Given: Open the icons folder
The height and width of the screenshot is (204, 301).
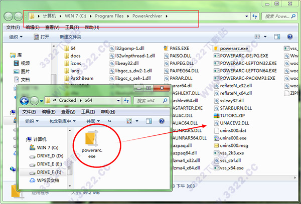Looking at the screenshot, I should (73, 63).
